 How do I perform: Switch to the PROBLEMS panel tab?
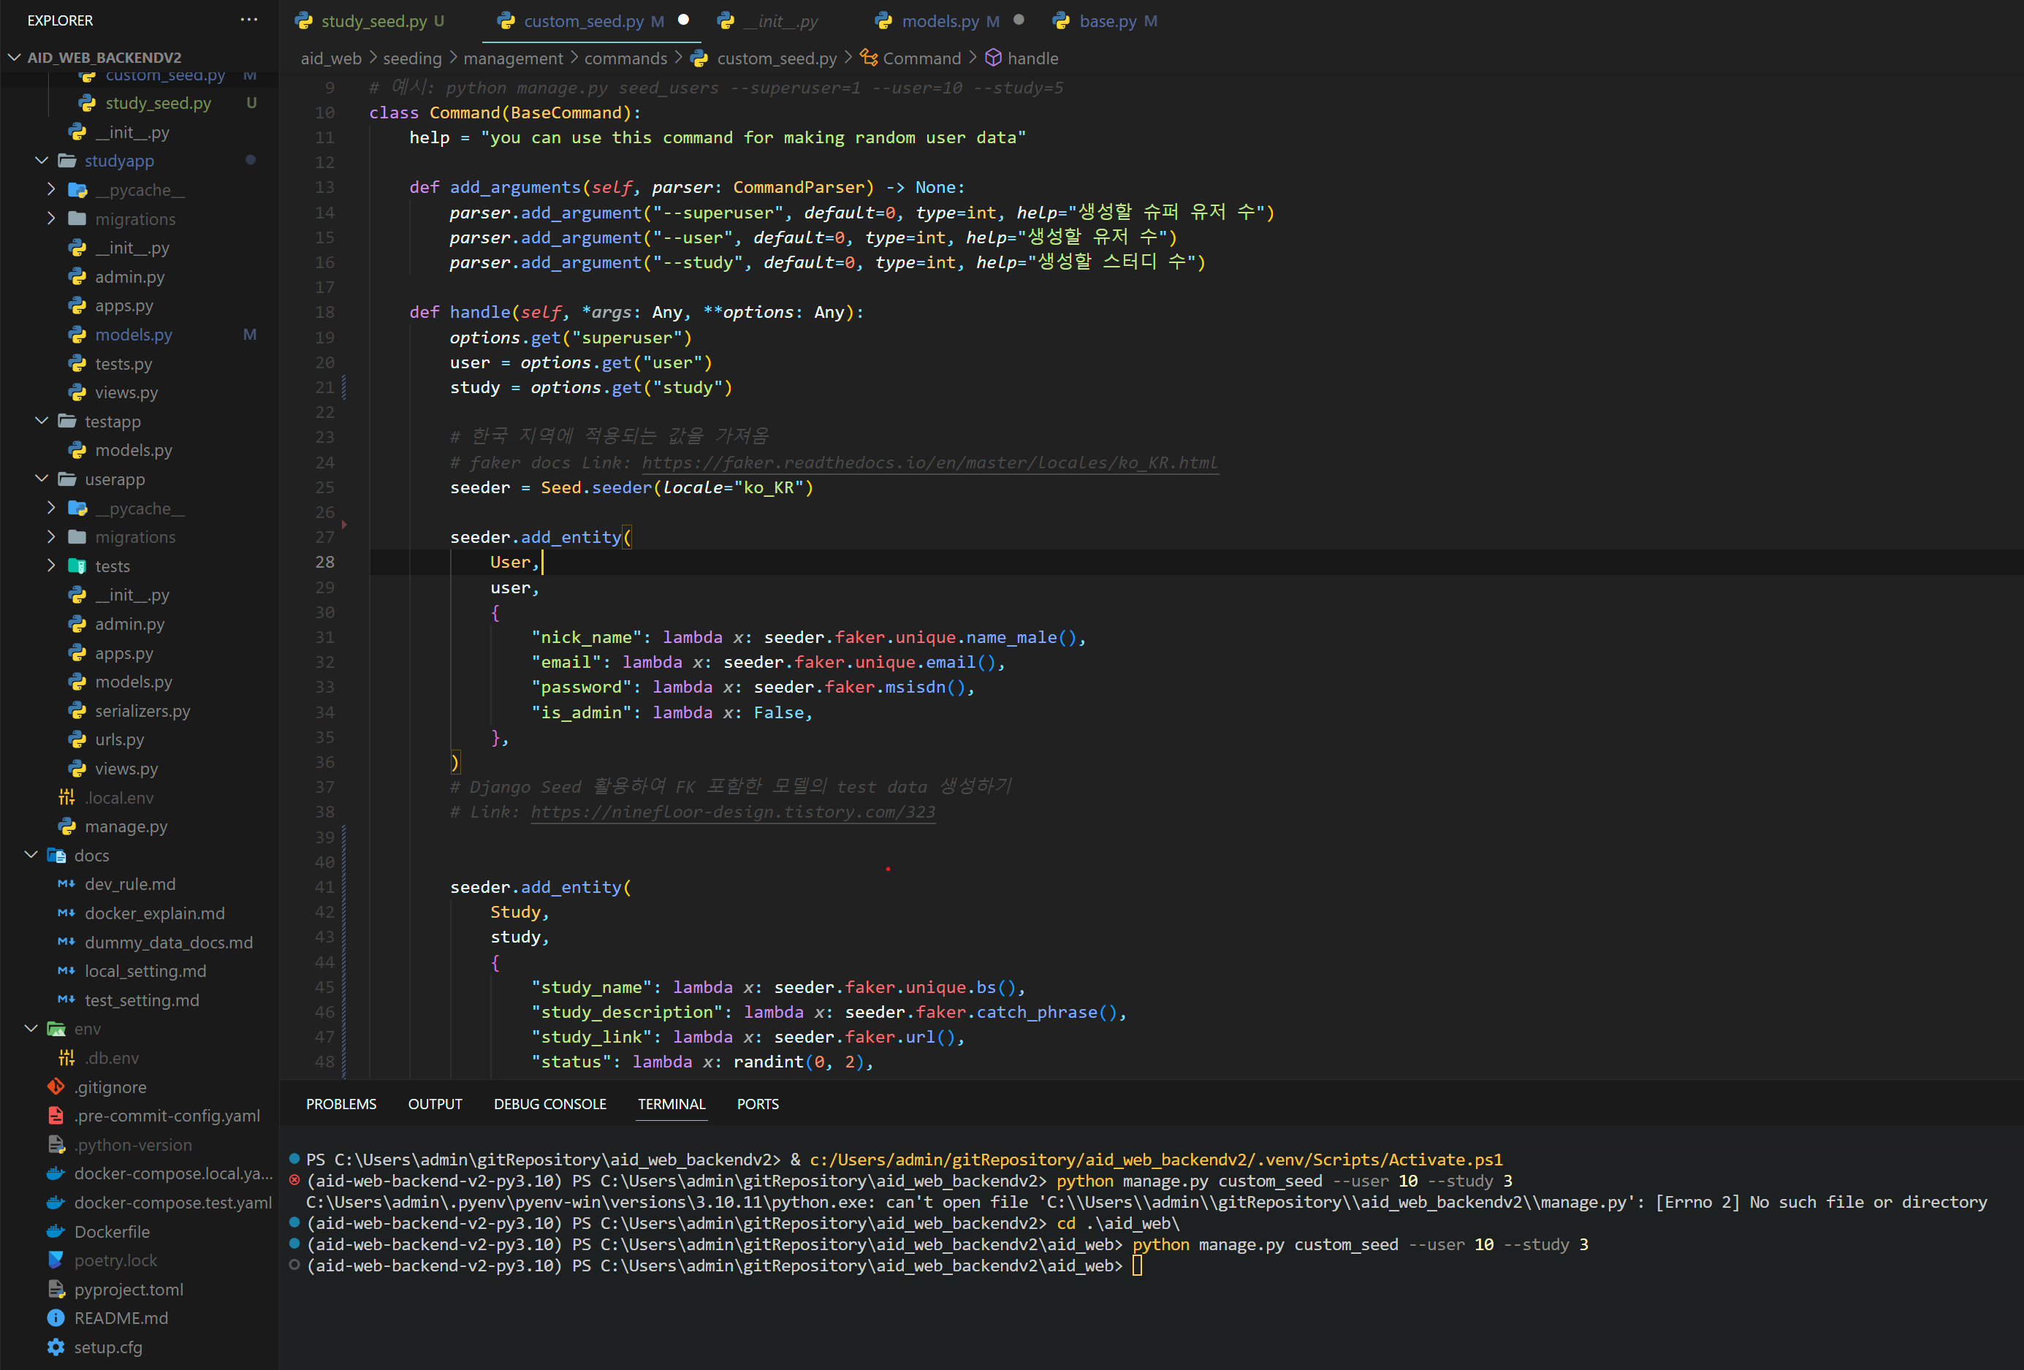click(340, 1103)
